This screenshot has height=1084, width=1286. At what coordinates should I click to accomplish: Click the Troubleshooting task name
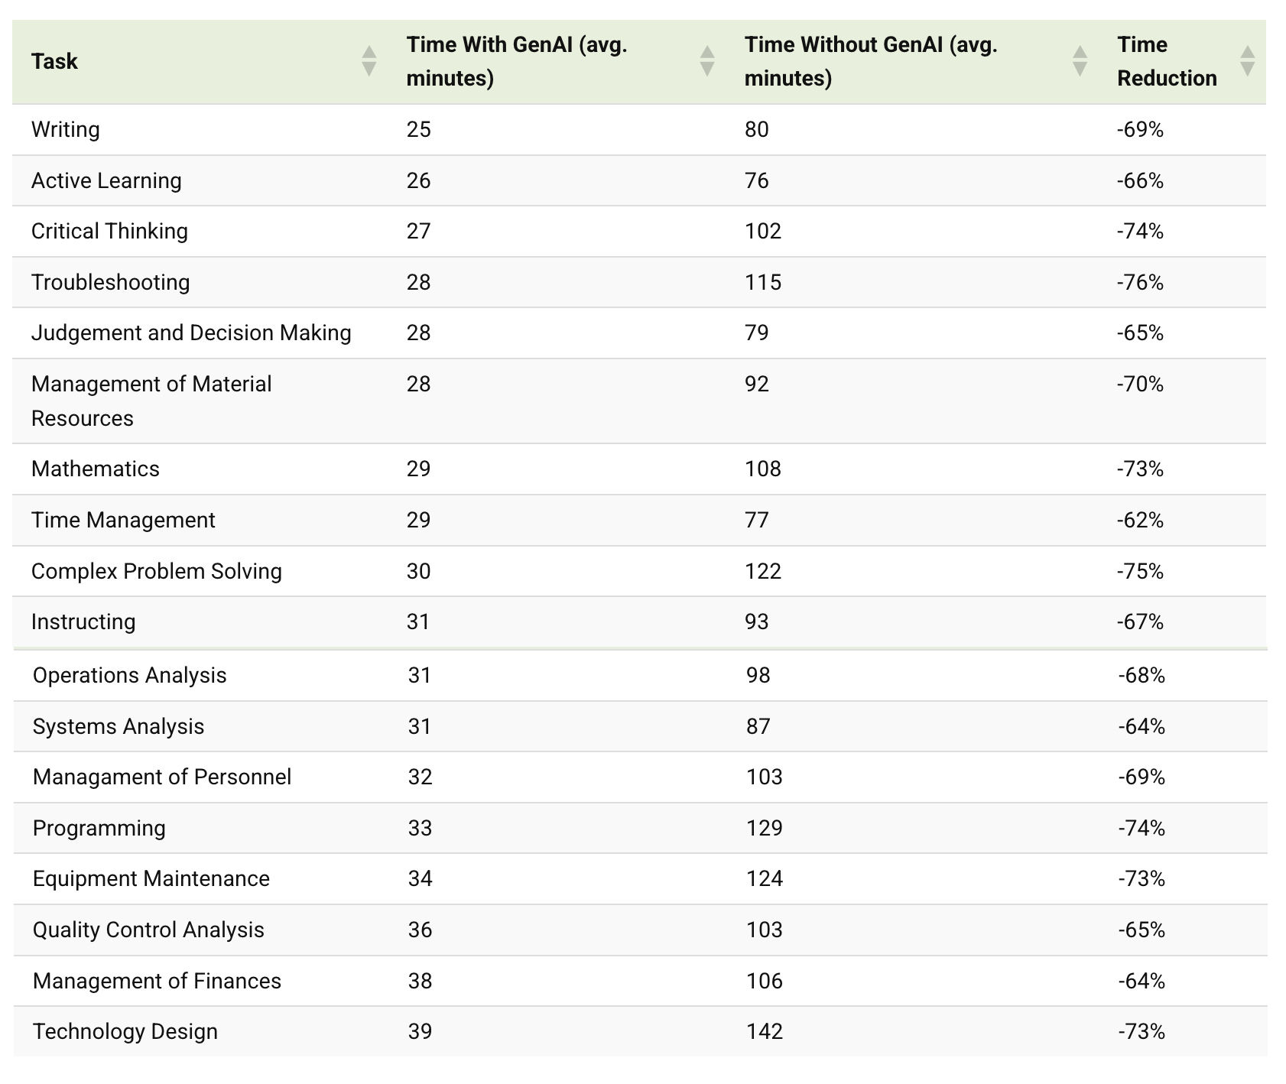coord(111,282)
